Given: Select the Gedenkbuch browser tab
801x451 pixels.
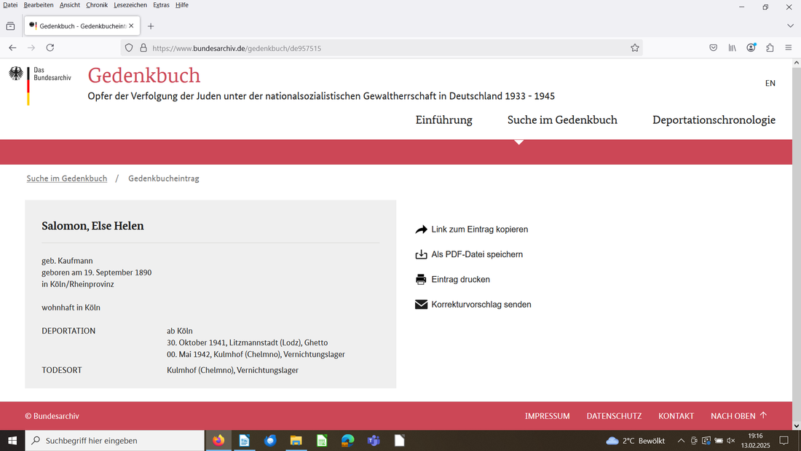Looking at the screenshot, I should 82,26.
